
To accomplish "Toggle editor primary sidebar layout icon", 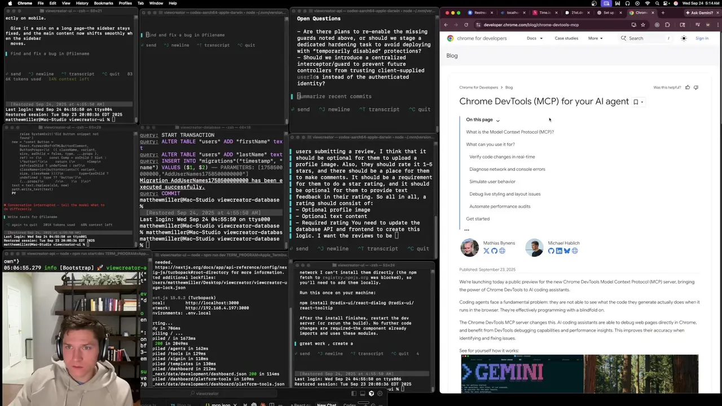I will point(354,394).
